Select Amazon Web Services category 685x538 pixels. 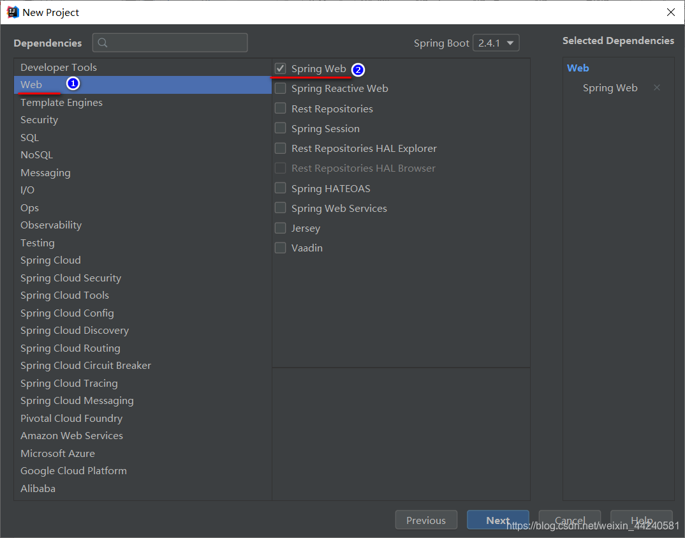pos(143,436)
